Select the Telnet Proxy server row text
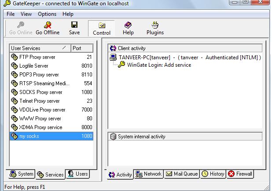This screenshot has width=272, height=191. (40, 101)
